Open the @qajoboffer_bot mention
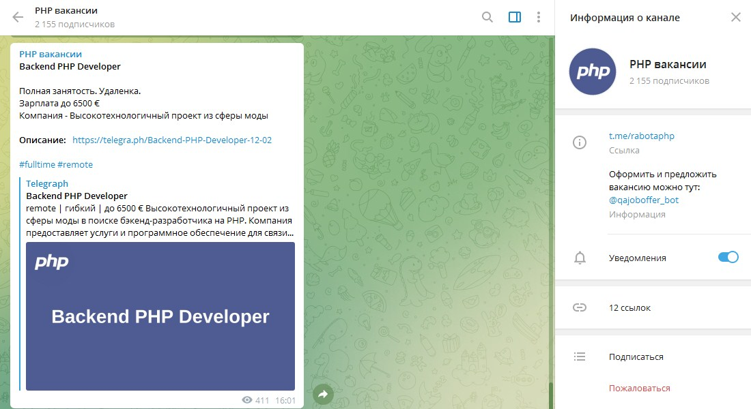751x409 pixels. (644, 200)
